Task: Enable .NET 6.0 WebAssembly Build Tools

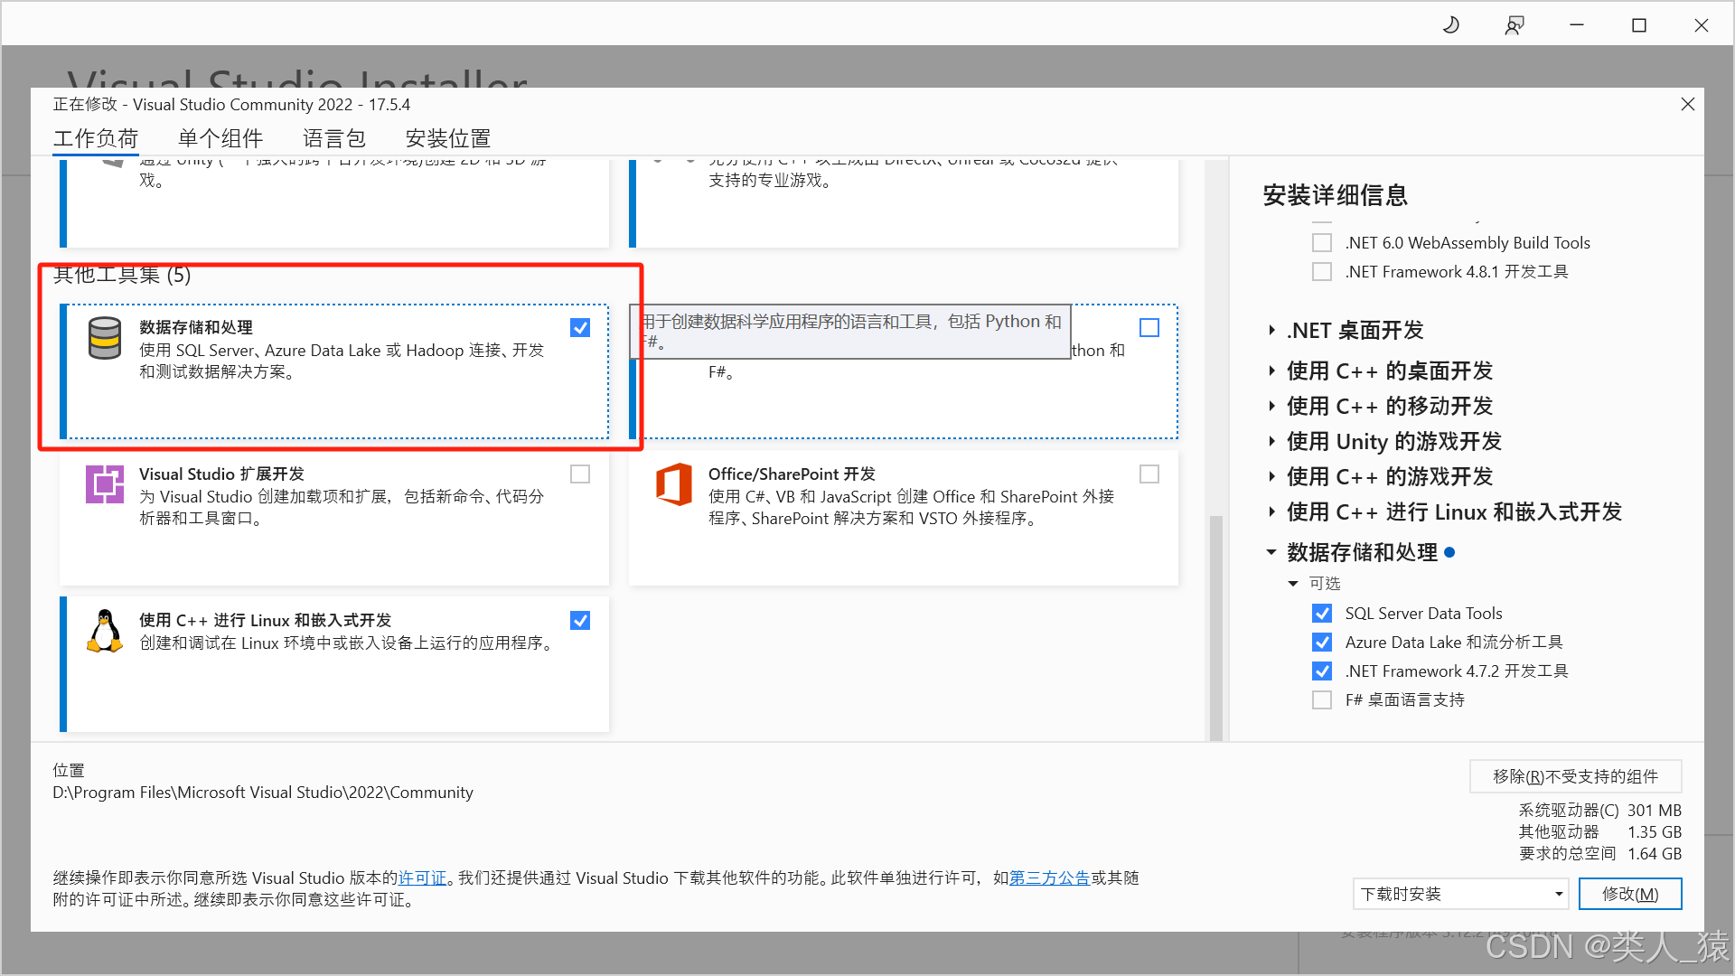Action: point(1322,243)
